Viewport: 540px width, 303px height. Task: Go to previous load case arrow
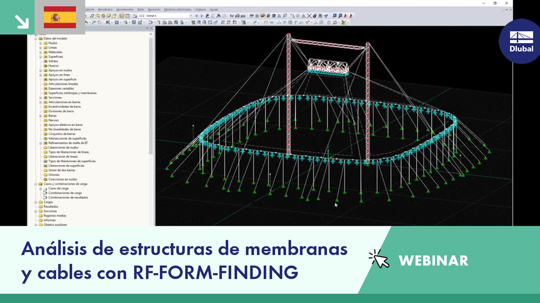pos(196,16)
